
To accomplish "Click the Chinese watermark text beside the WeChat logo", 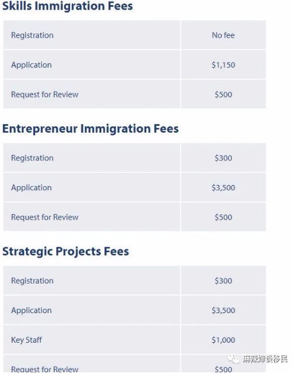I will pyautogui.click(x=265, y=359).
